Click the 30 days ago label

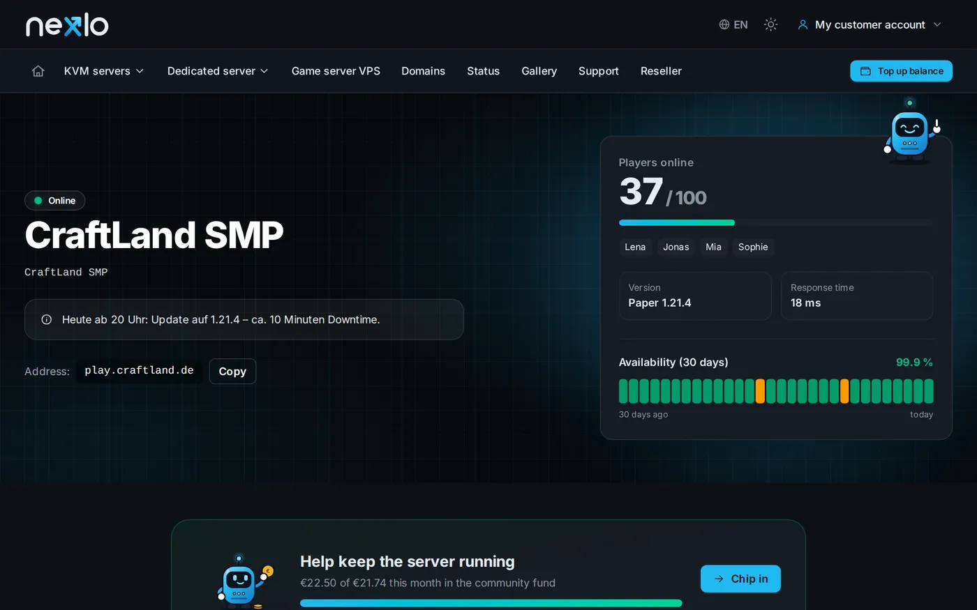point(643,414)
